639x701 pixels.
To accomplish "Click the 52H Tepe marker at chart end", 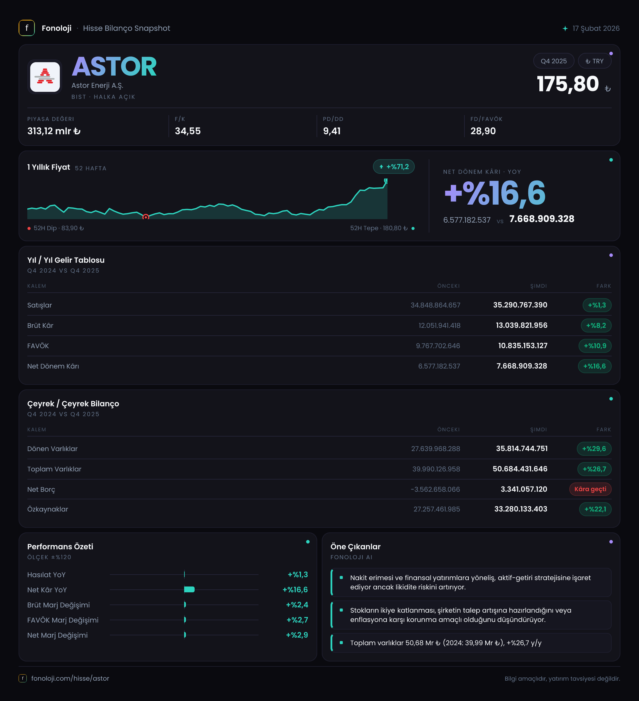I will 386,181.
